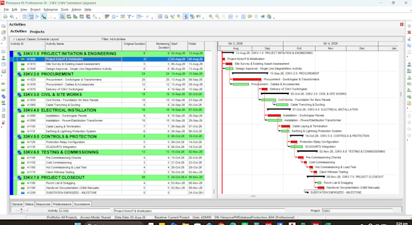412x225 pixels.
Task: Open the File menu
Action: (6, 10)
